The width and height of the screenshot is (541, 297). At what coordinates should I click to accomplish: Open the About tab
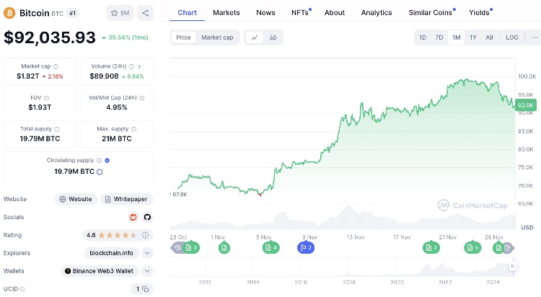click(335, 13)
